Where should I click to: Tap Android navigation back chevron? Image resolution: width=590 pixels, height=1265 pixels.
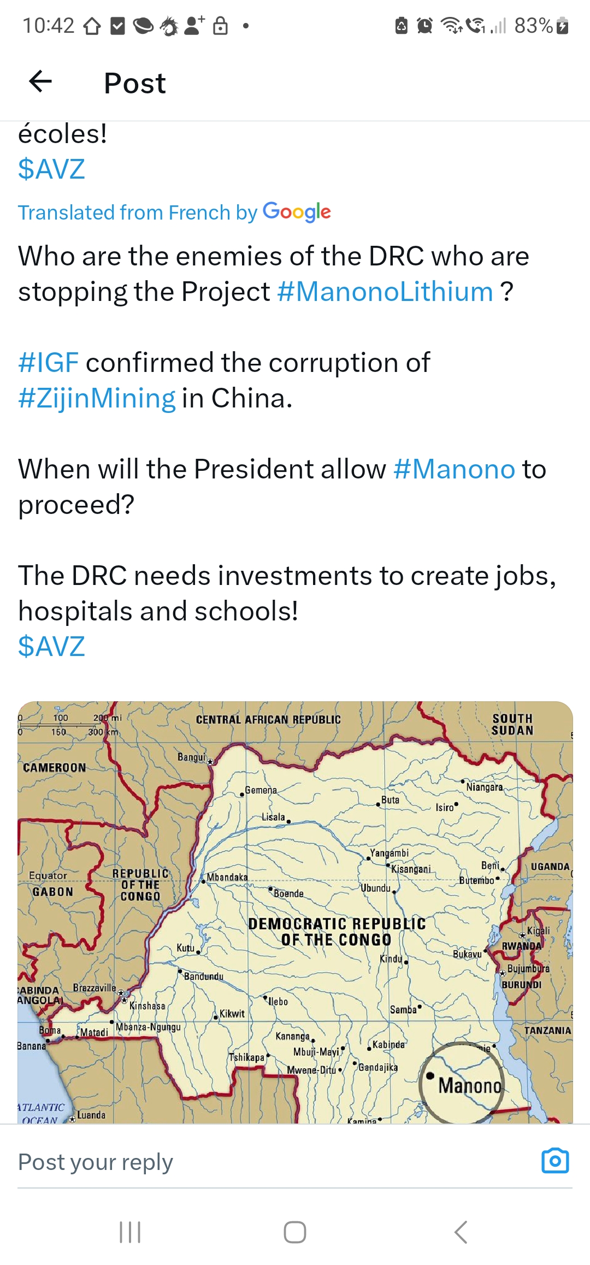[461, 1232]
